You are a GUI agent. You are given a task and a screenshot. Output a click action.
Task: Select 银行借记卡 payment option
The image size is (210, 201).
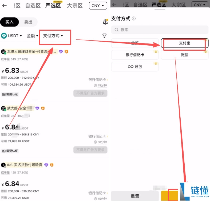[x=135, y=55]
